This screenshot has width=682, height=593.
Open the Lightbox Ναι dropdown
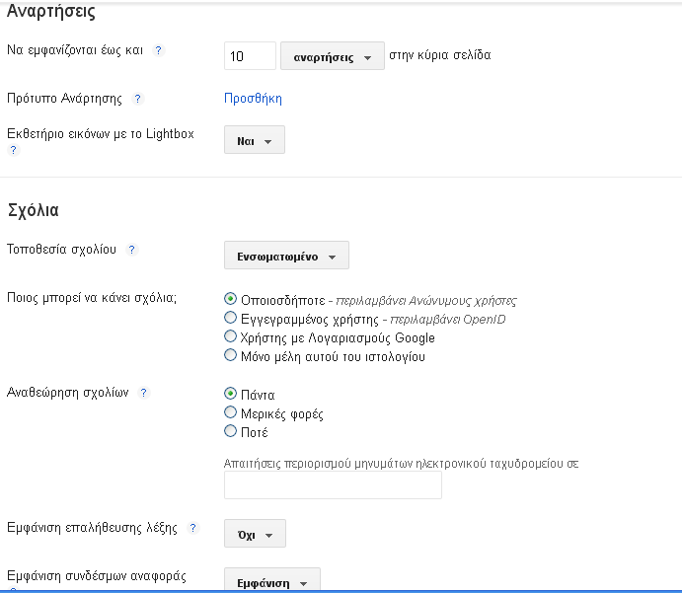[x=255, y=139]
